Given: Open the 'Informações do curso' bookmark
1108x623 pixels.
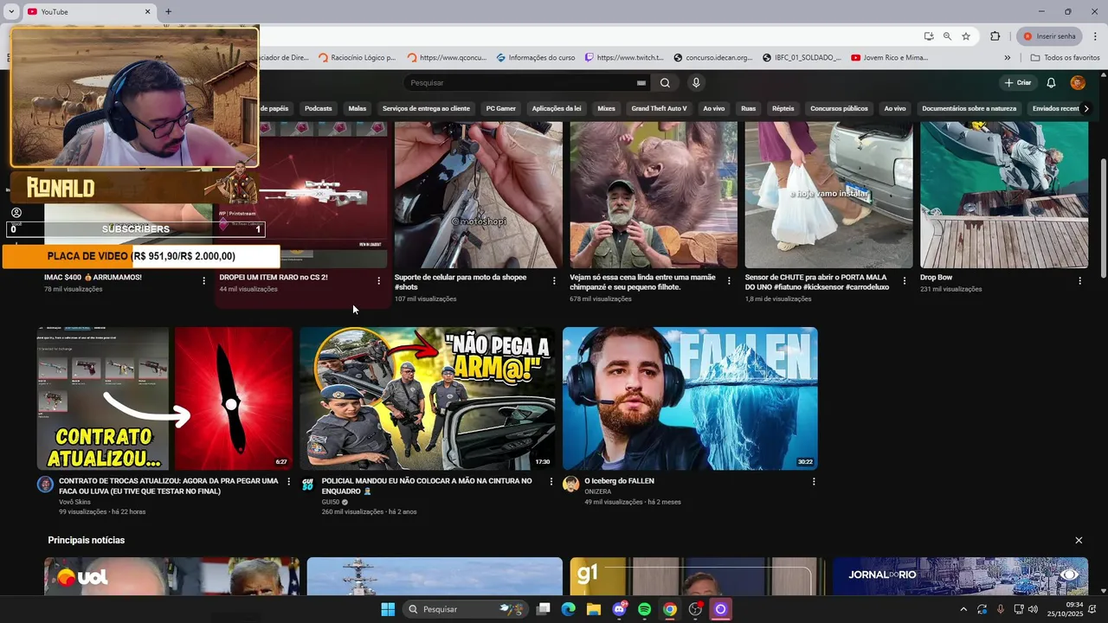Looking at the screenshot, I should pos(536,58).
